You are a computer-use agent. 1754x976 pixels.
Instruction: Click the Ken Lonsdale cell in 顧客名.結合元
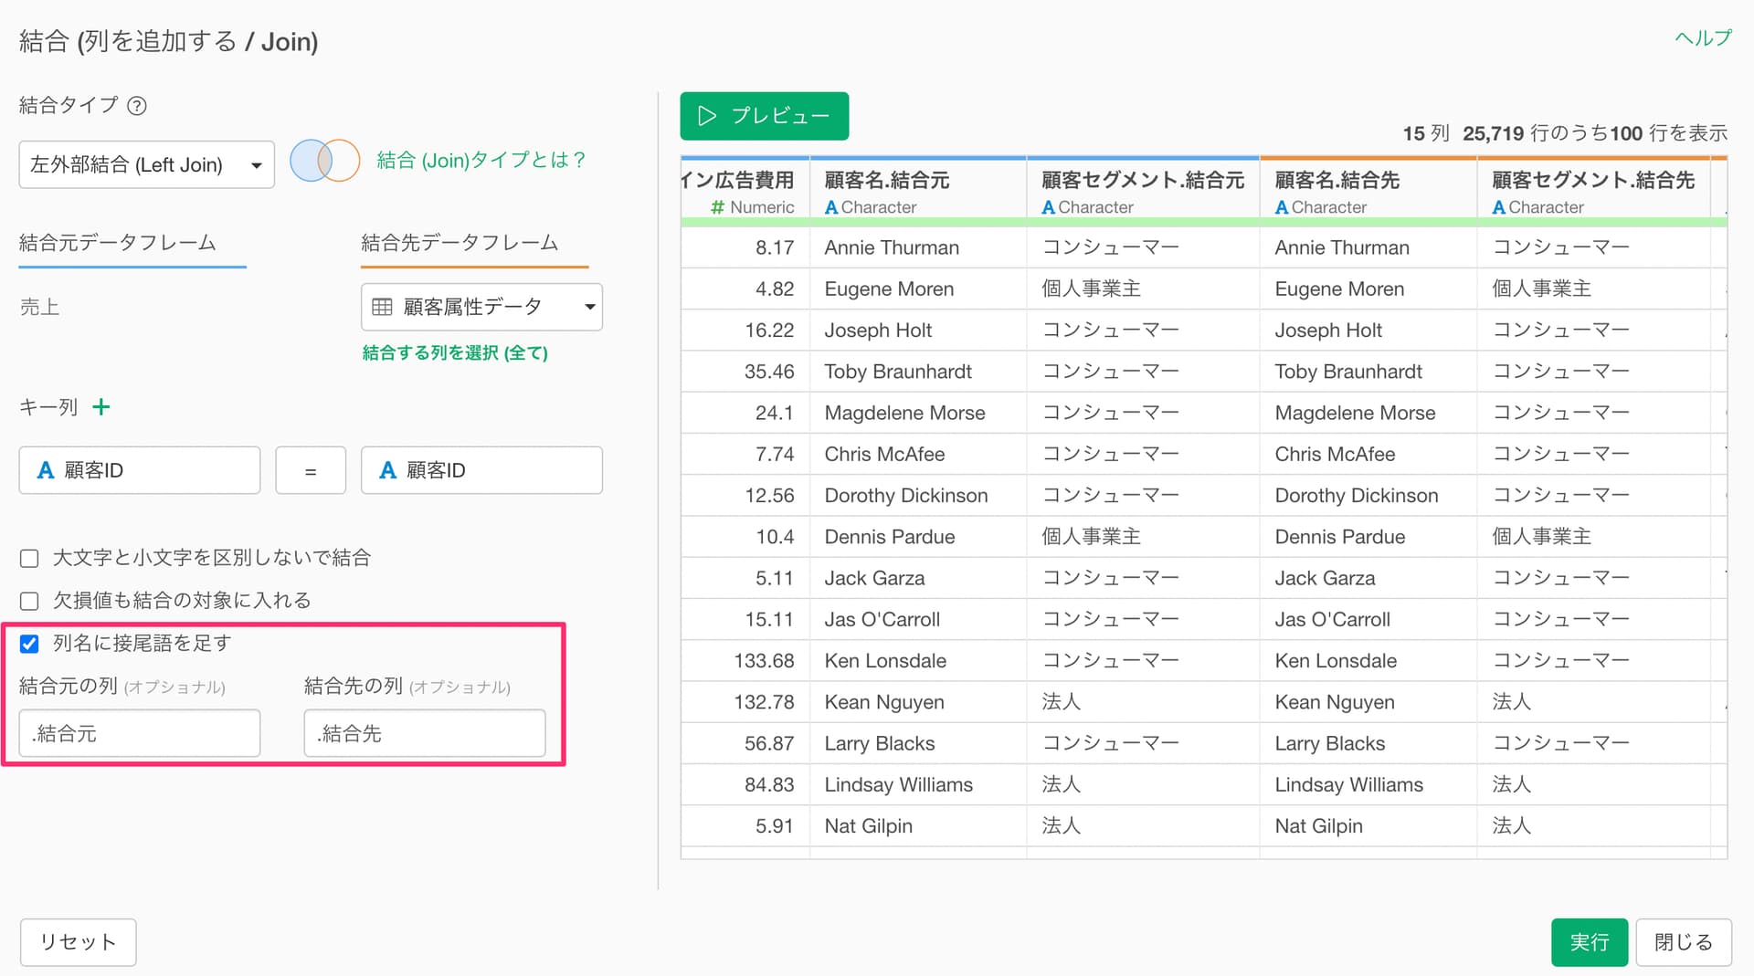(917, 661)
